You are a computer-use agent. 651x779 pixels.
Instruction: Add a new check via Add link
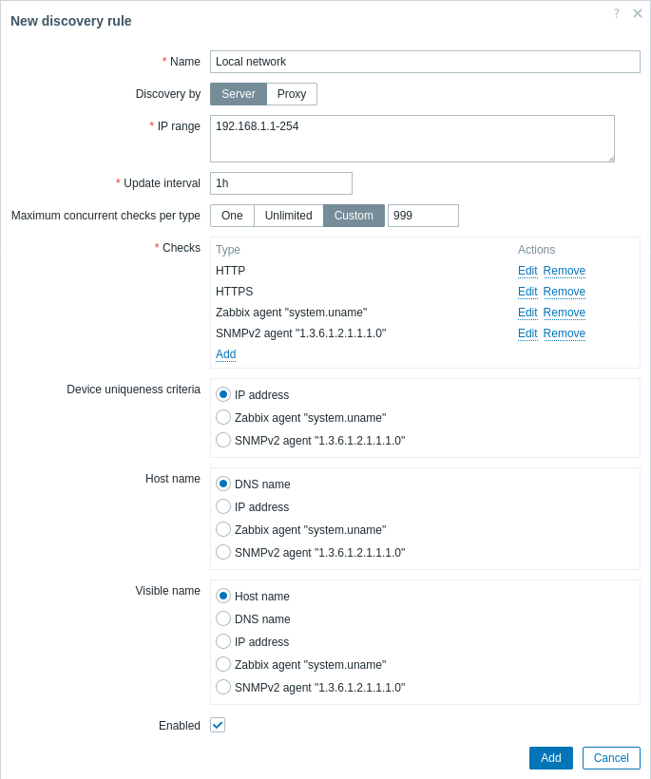pos(225,354)
